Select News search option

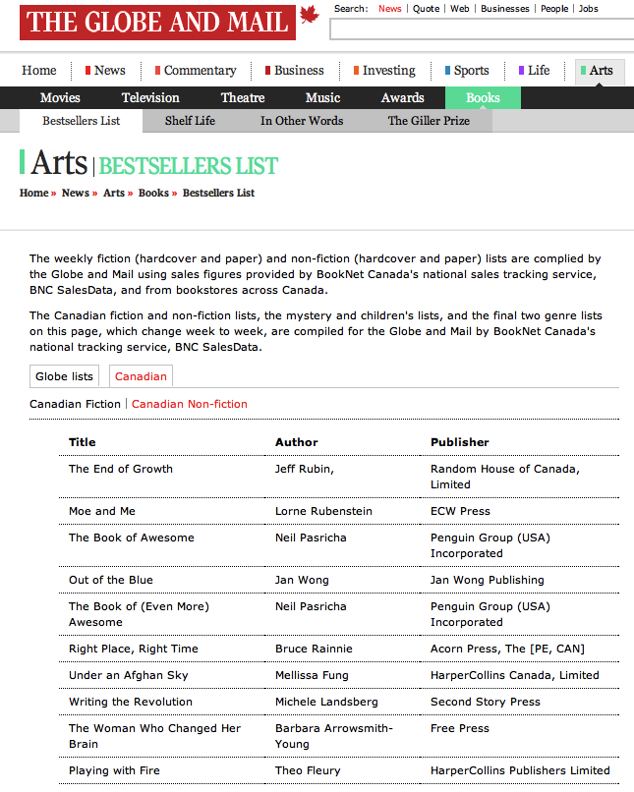coord(390,9)
